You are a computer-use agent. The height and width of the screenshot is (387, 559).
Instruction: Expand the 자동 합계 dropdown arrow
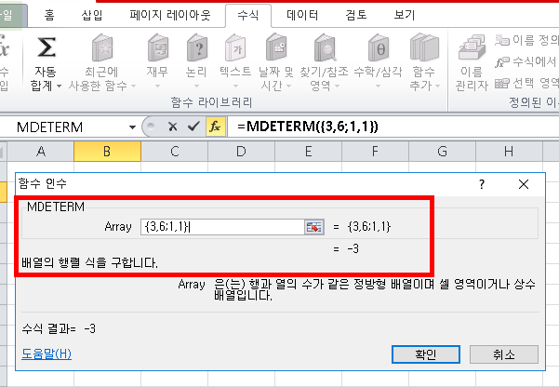click(x=60, y=86)
